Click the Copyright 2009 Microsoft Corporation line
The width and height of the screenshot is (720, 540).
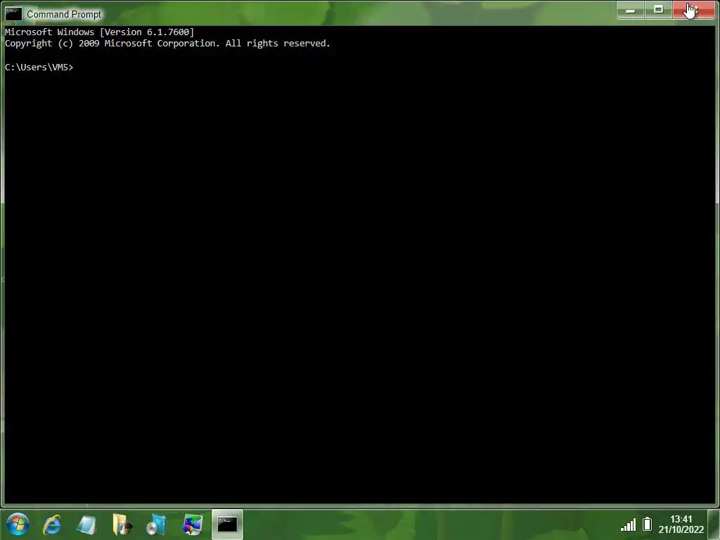point(167,43)
